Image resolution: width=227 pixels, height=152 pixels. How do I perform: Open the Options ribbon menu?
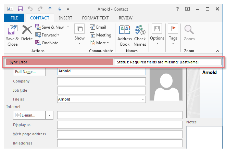157,34
